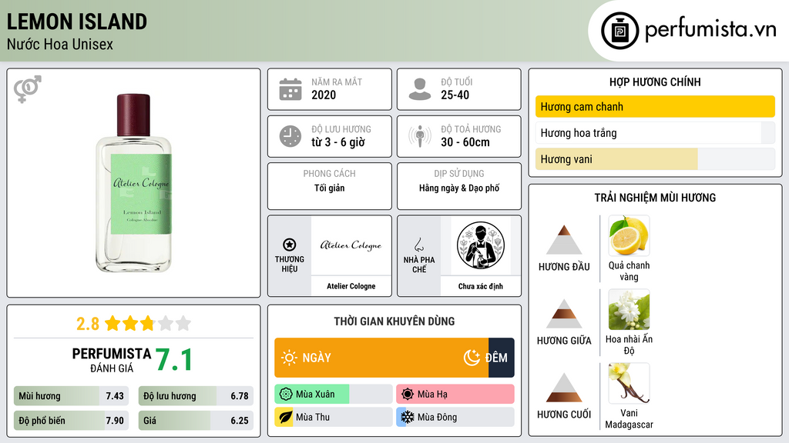Click the star rating icons

coord(148,323)
